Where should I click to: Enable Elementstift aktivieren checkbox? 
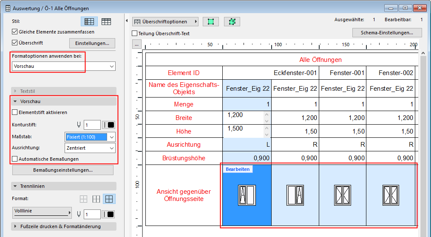tap(15, 112)
